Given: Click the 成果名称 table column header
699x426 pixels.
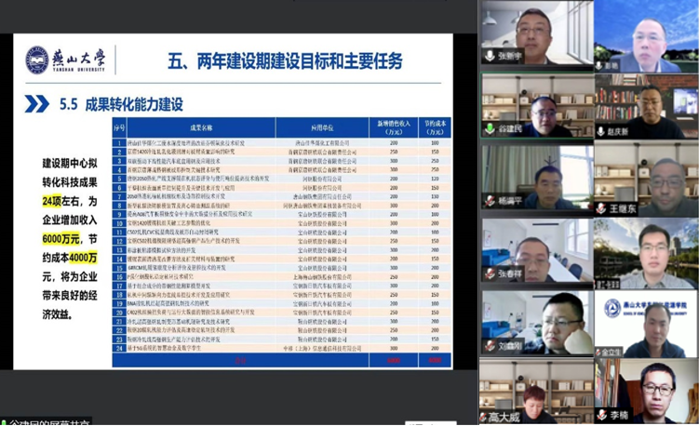Looking at the screenshot, I should pos(201,126).
